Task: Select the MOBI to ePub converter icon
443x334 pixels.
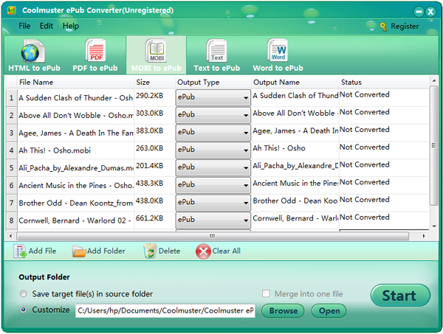Action: pyautogui.click(x=156, y=51)
